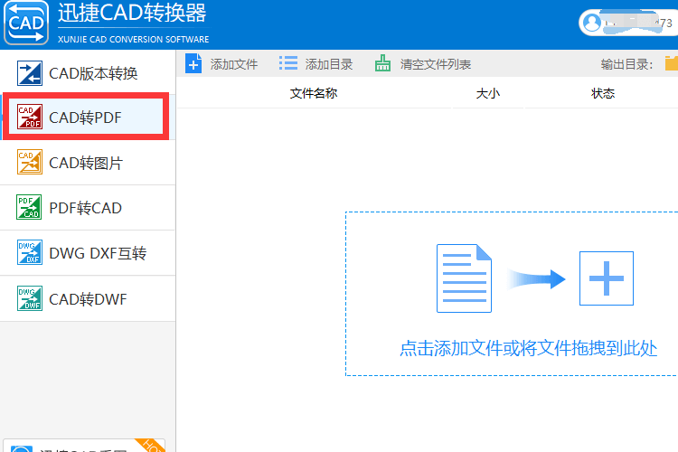Open the user account avatar
This screenshot has height=452, width=678.
(x=592, y=23)
